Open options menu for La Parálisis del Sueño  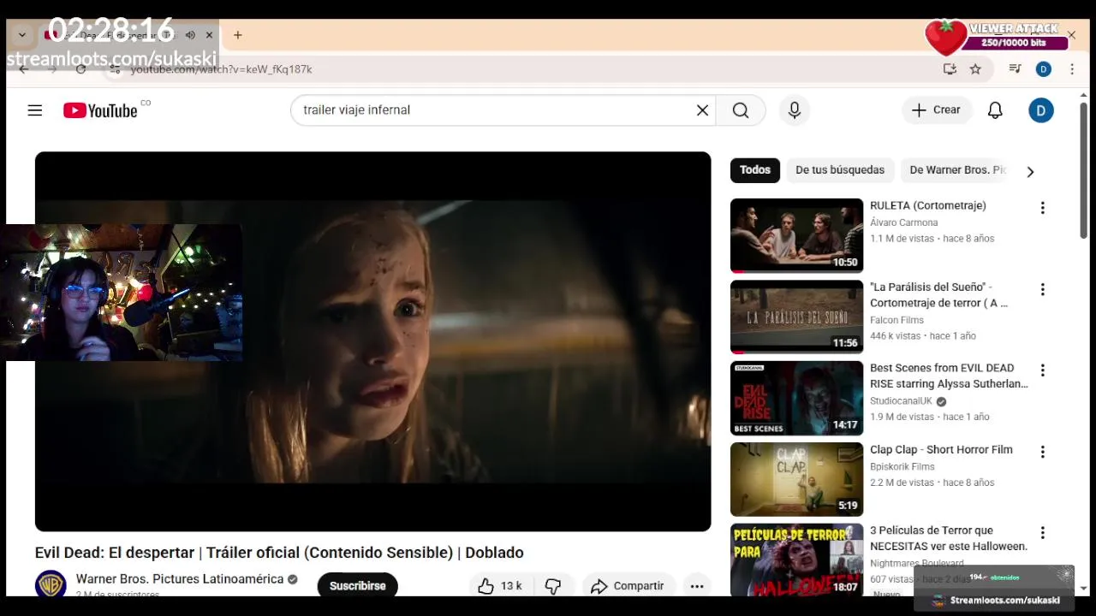1042,289
